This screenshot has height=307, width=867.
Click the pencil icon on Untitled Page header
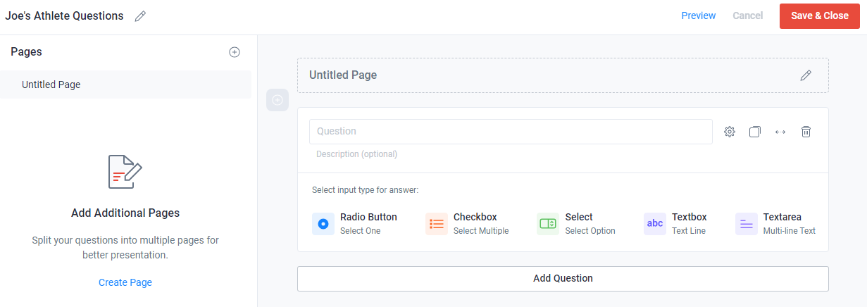point(806,75)
